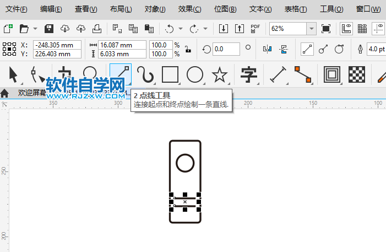Select the perpendicular 2-point line mode
The height and width of the screenshot is (252, 386).
point(323,49)
